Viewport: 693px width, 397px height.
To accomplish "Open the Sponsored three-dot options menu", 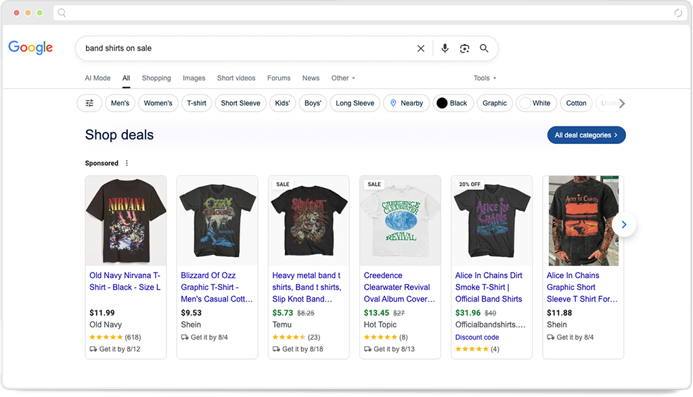I will tap(127, 163).
